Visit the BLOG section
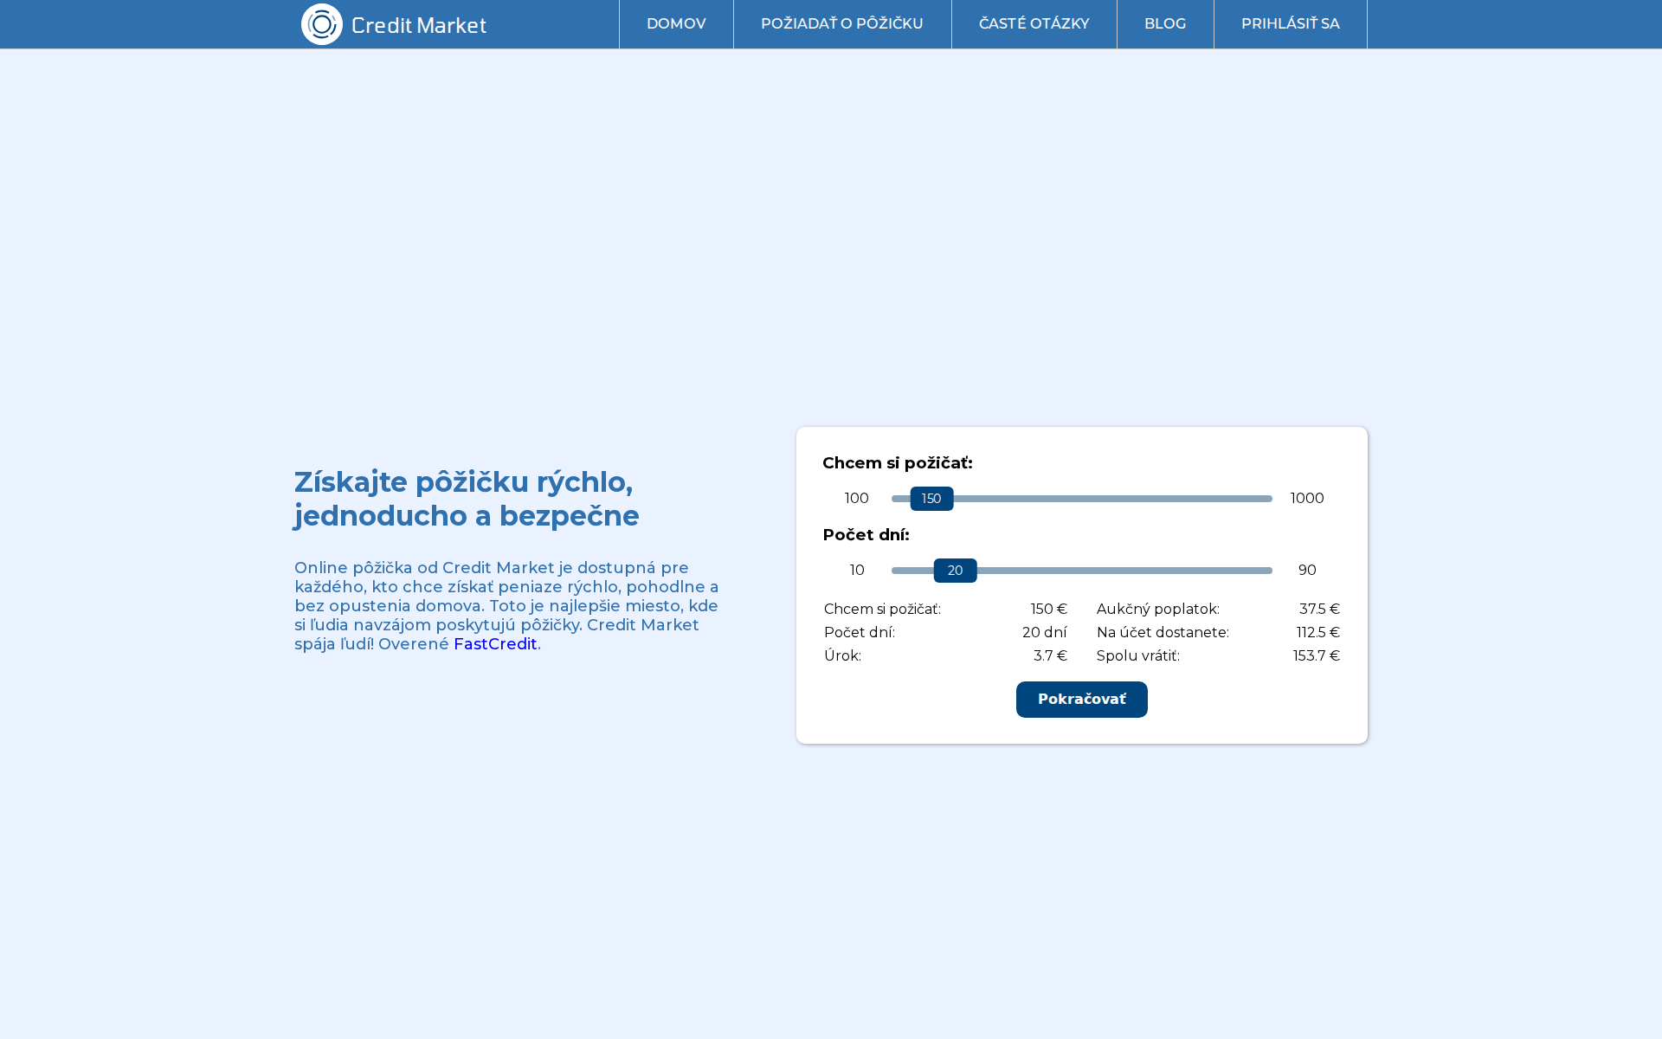Image resolution: width=1662 pixels, height=1039 pixels. (1165, 23)
